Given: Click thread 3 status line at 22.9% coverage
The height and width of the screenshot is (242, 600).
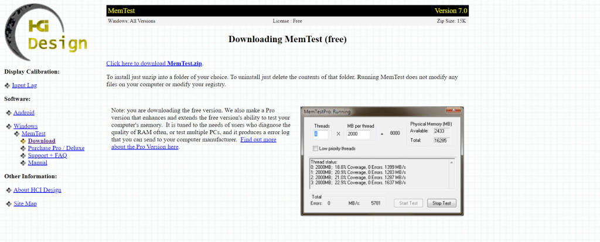Looking at the screenshot, I should 359,183.
